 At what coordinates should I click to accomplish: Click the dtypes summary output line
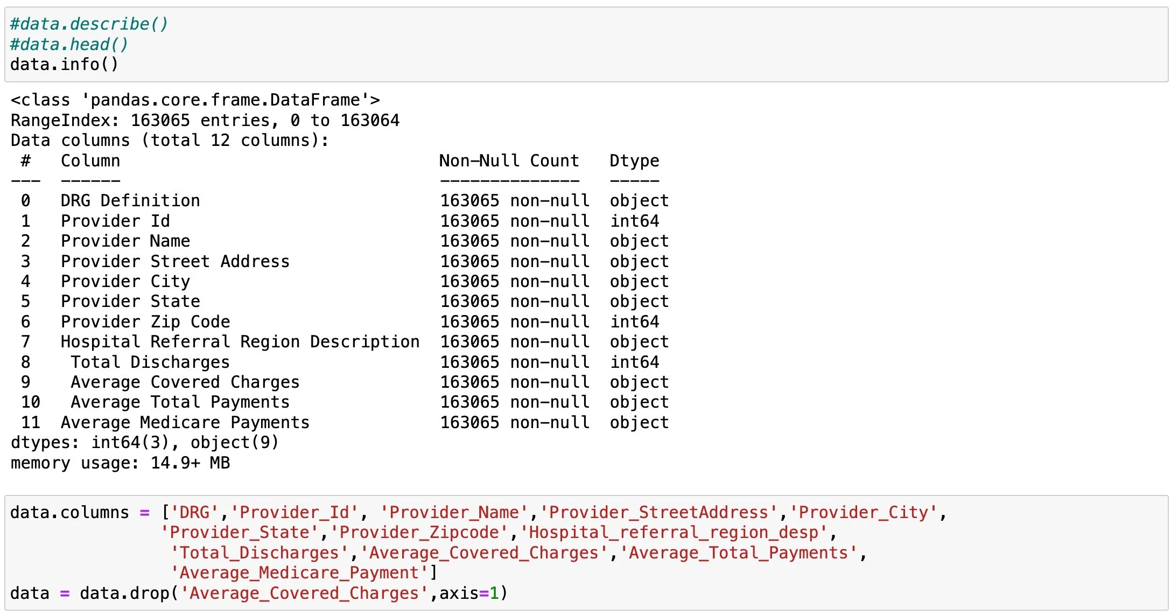[144, 443]
